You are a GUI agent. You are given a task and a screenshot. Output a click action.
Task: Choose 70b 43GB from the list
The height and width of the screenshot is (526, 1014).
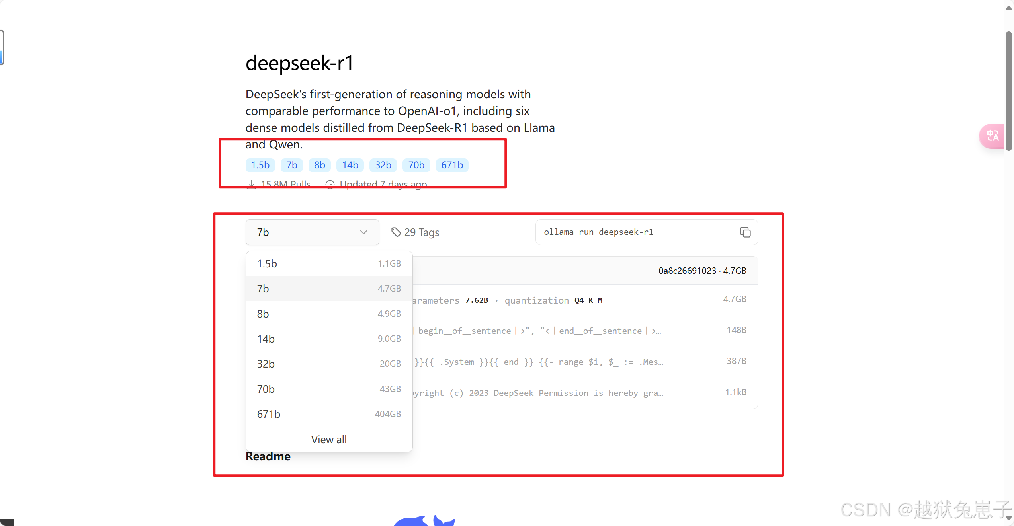point(329,389)
